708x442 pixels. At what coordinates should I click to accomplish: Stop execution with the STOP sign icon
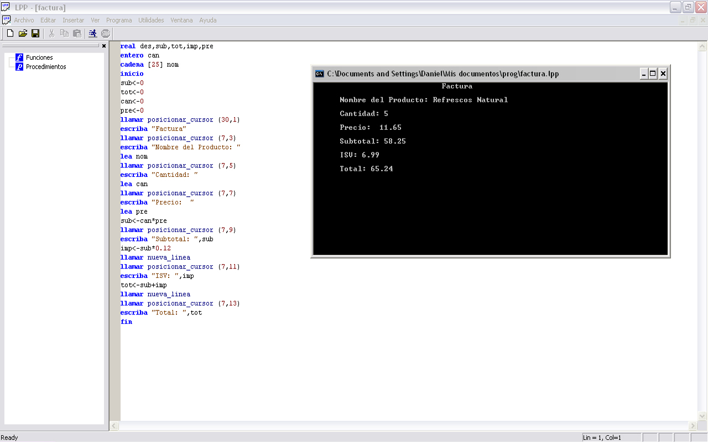pyautogui.click(x=106, y=34)
